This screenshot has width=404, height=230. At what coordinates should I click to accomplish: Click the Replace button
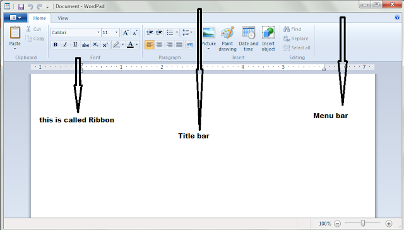[296, 39]
